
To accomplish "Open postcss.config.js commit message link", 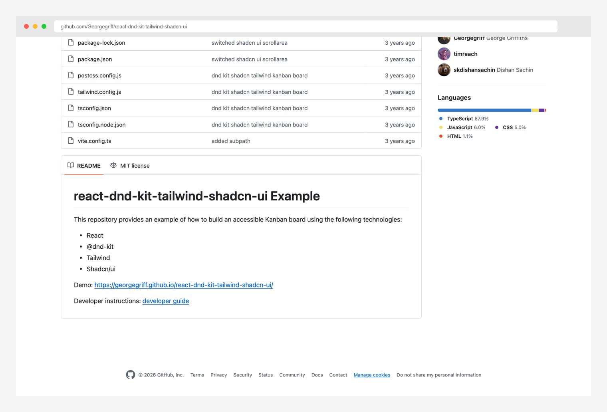I will click(x=260, y=75).
